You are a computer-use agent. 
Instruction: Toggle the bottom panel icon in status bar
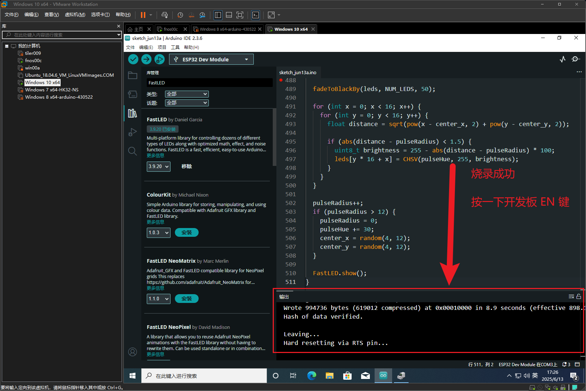click(x=577, y=364)
